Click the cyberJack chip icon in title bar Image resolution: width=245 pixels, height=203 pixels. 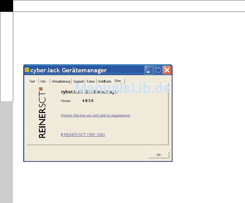pyautogui.click(x=27, y=70)
